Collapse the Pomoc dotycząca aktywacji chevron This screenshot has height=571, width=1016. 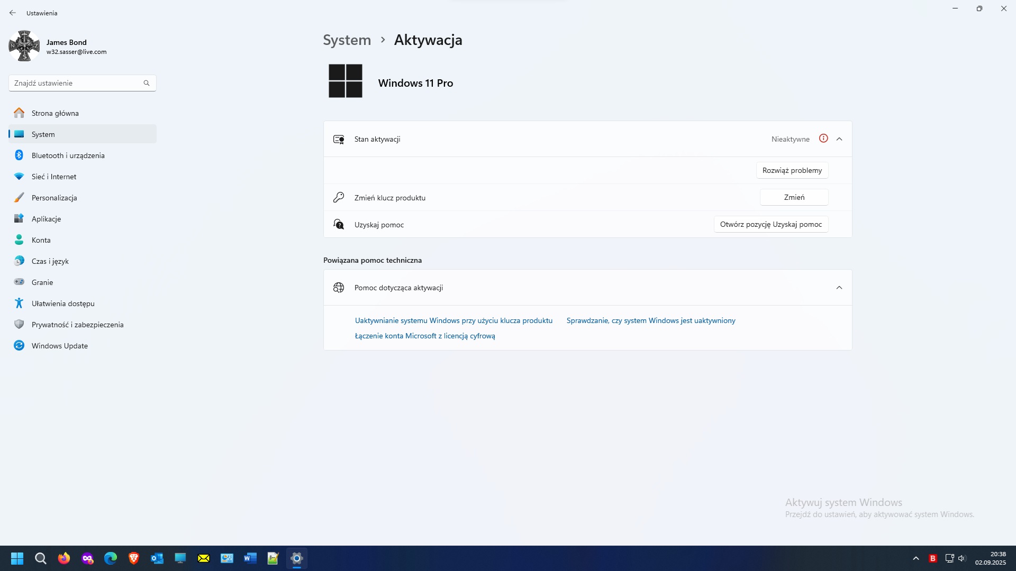(839, 288)
